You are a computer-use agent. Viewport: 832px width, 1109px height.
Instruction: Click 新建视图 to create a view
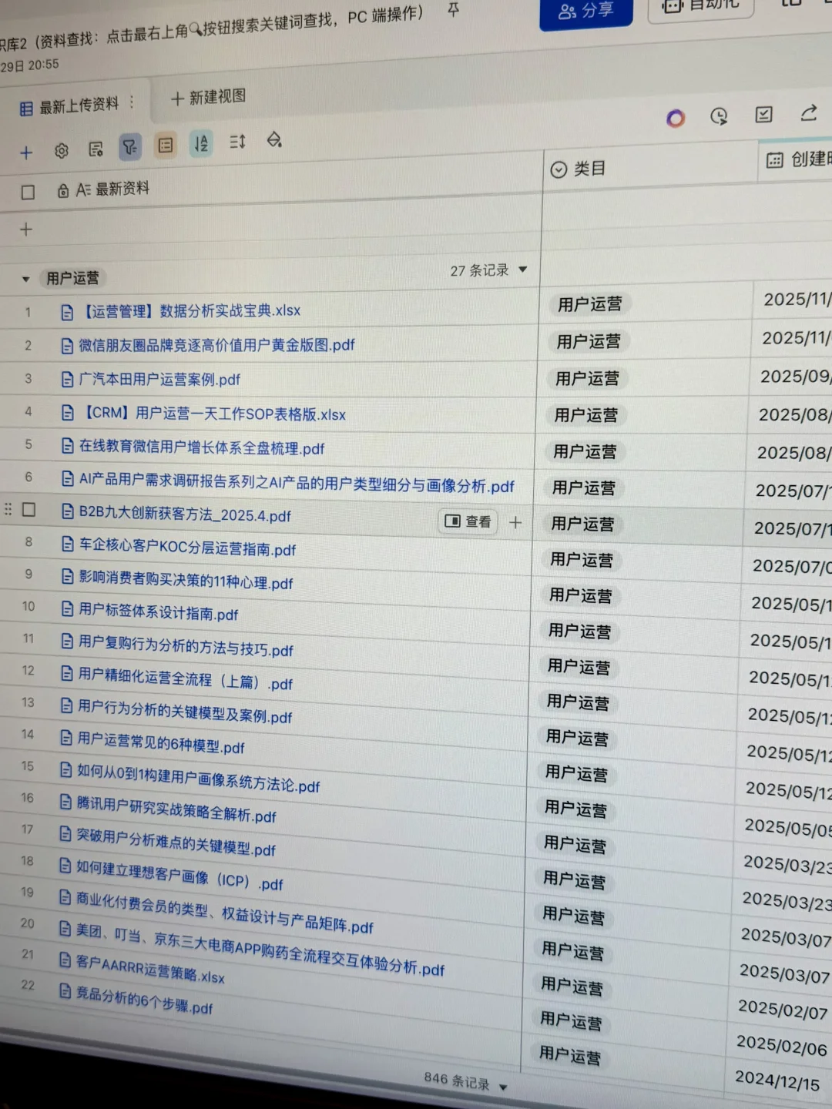pyautogui.click(x=208, y=98)
